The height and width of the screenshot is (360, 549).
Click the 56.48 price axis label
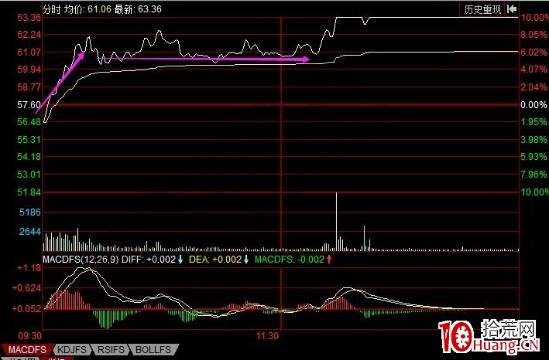click(x=29, y=122)
